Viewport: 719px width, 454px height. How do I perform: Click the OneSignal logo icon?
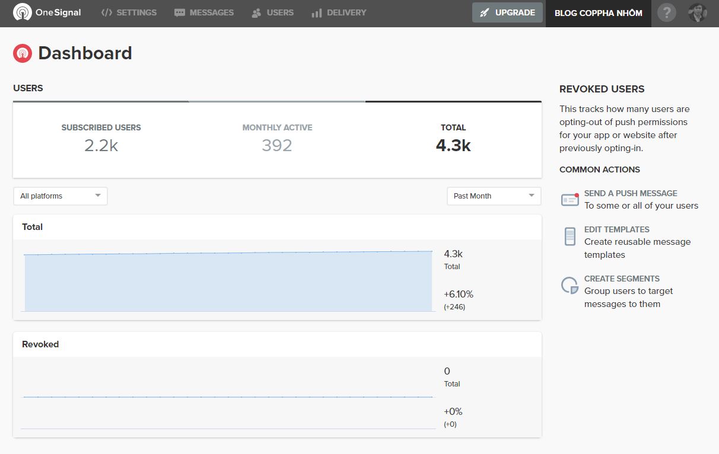point(23,12)
